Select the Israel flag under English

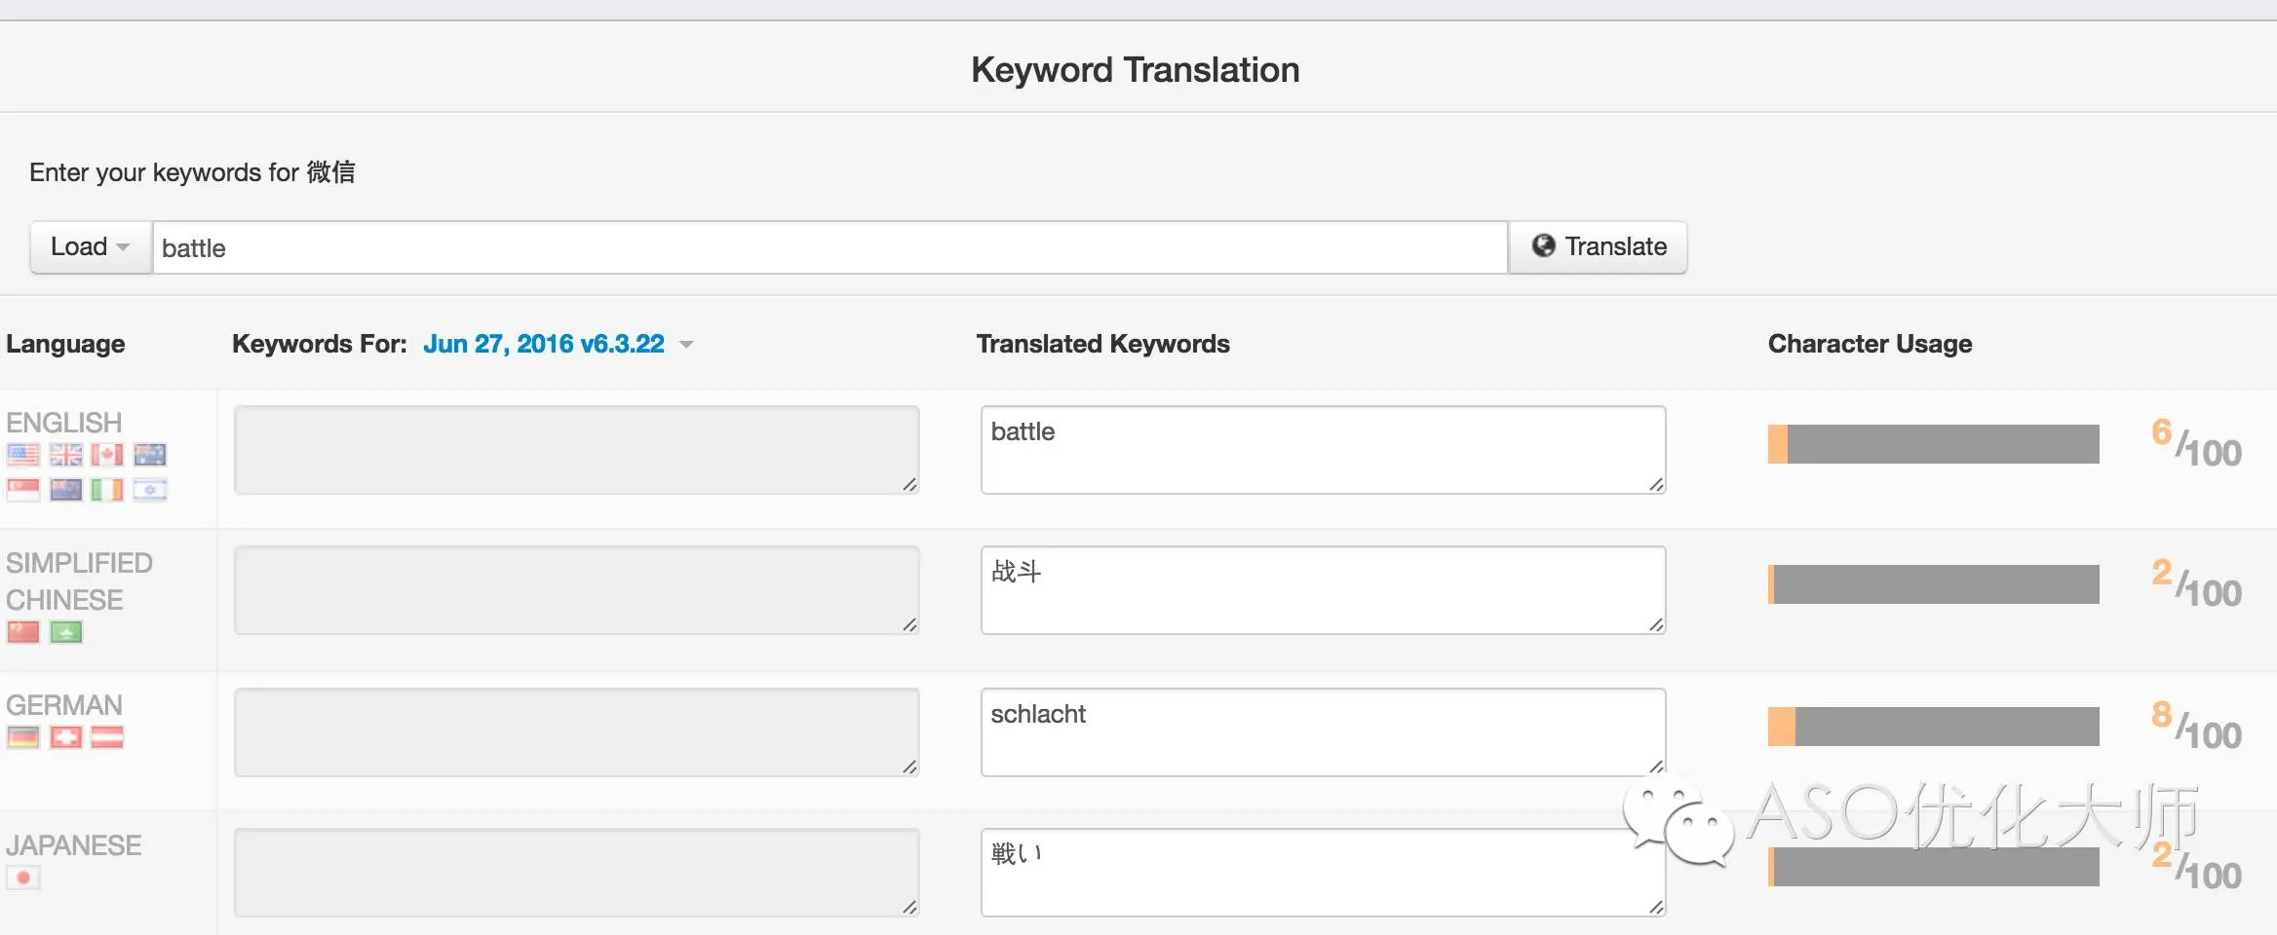pos(150,490)
